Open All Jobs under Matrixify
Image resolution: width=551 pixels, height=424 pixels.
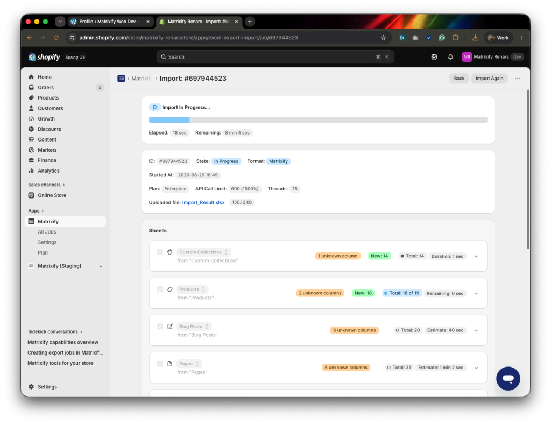(x=47, y=232)
